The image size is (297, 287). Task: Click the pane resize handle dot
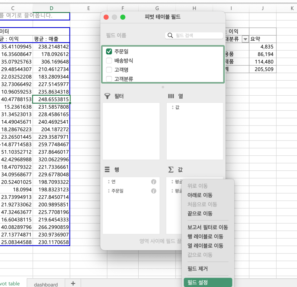163,87
